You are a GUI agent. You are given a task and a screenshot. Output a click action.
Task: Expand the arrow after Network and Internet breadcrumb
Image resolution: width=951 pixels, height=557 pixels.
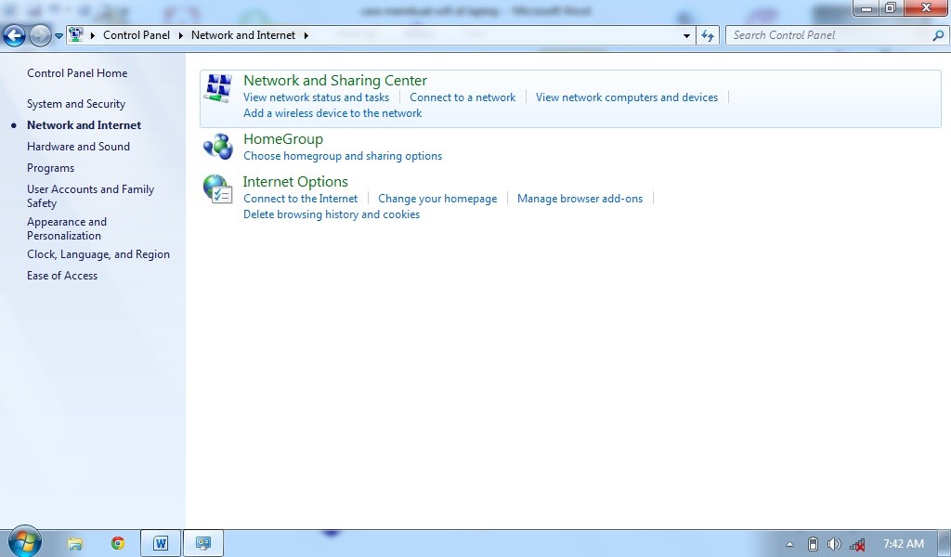click(306, 36)
